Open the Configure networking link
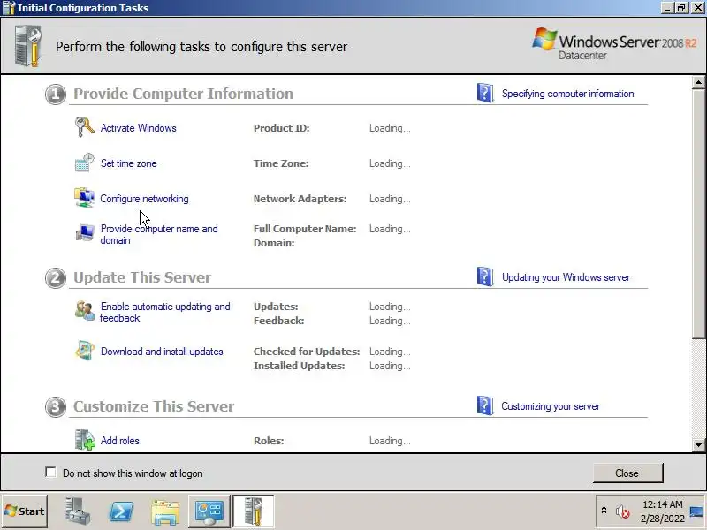This screenshot has width=707, height=530. pyautogui.click(x=144, y=199)
